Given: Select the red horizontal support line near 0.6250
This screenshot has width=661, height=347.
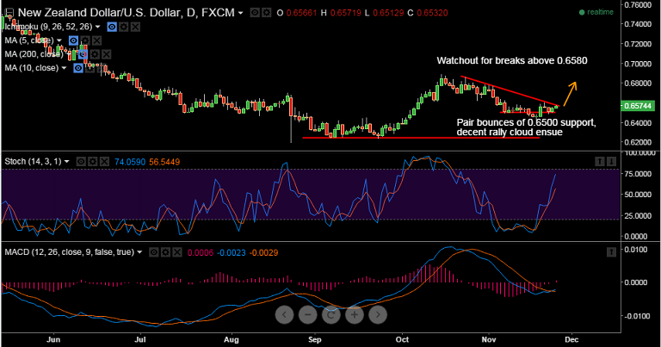Looking at the screenshot, I should pos(421,138).
